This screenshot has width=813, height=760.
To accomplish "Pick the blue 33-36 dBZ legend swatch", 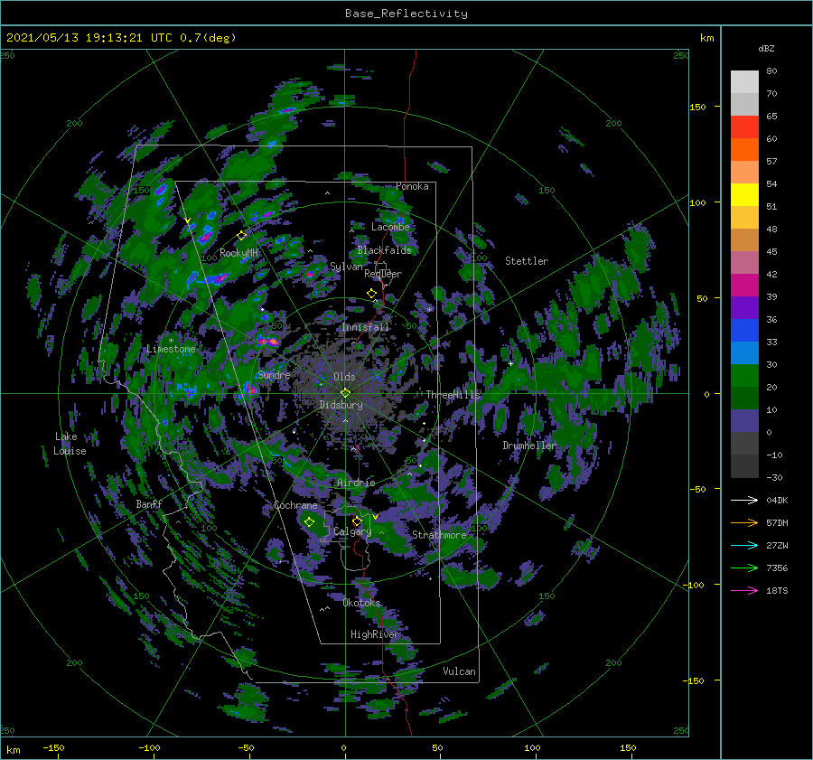I will pos(744,331).
